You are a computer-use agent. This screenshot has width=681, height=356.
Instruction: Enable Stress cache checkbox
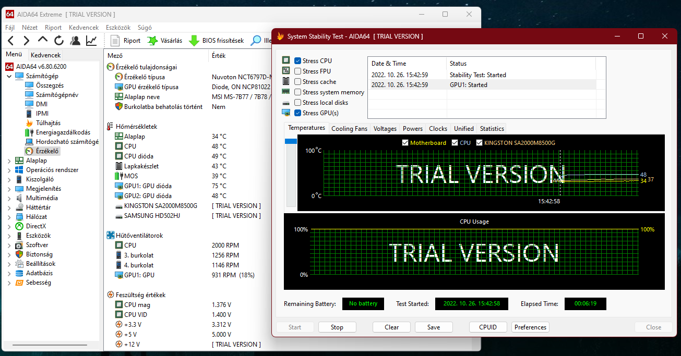click(297, 82)
